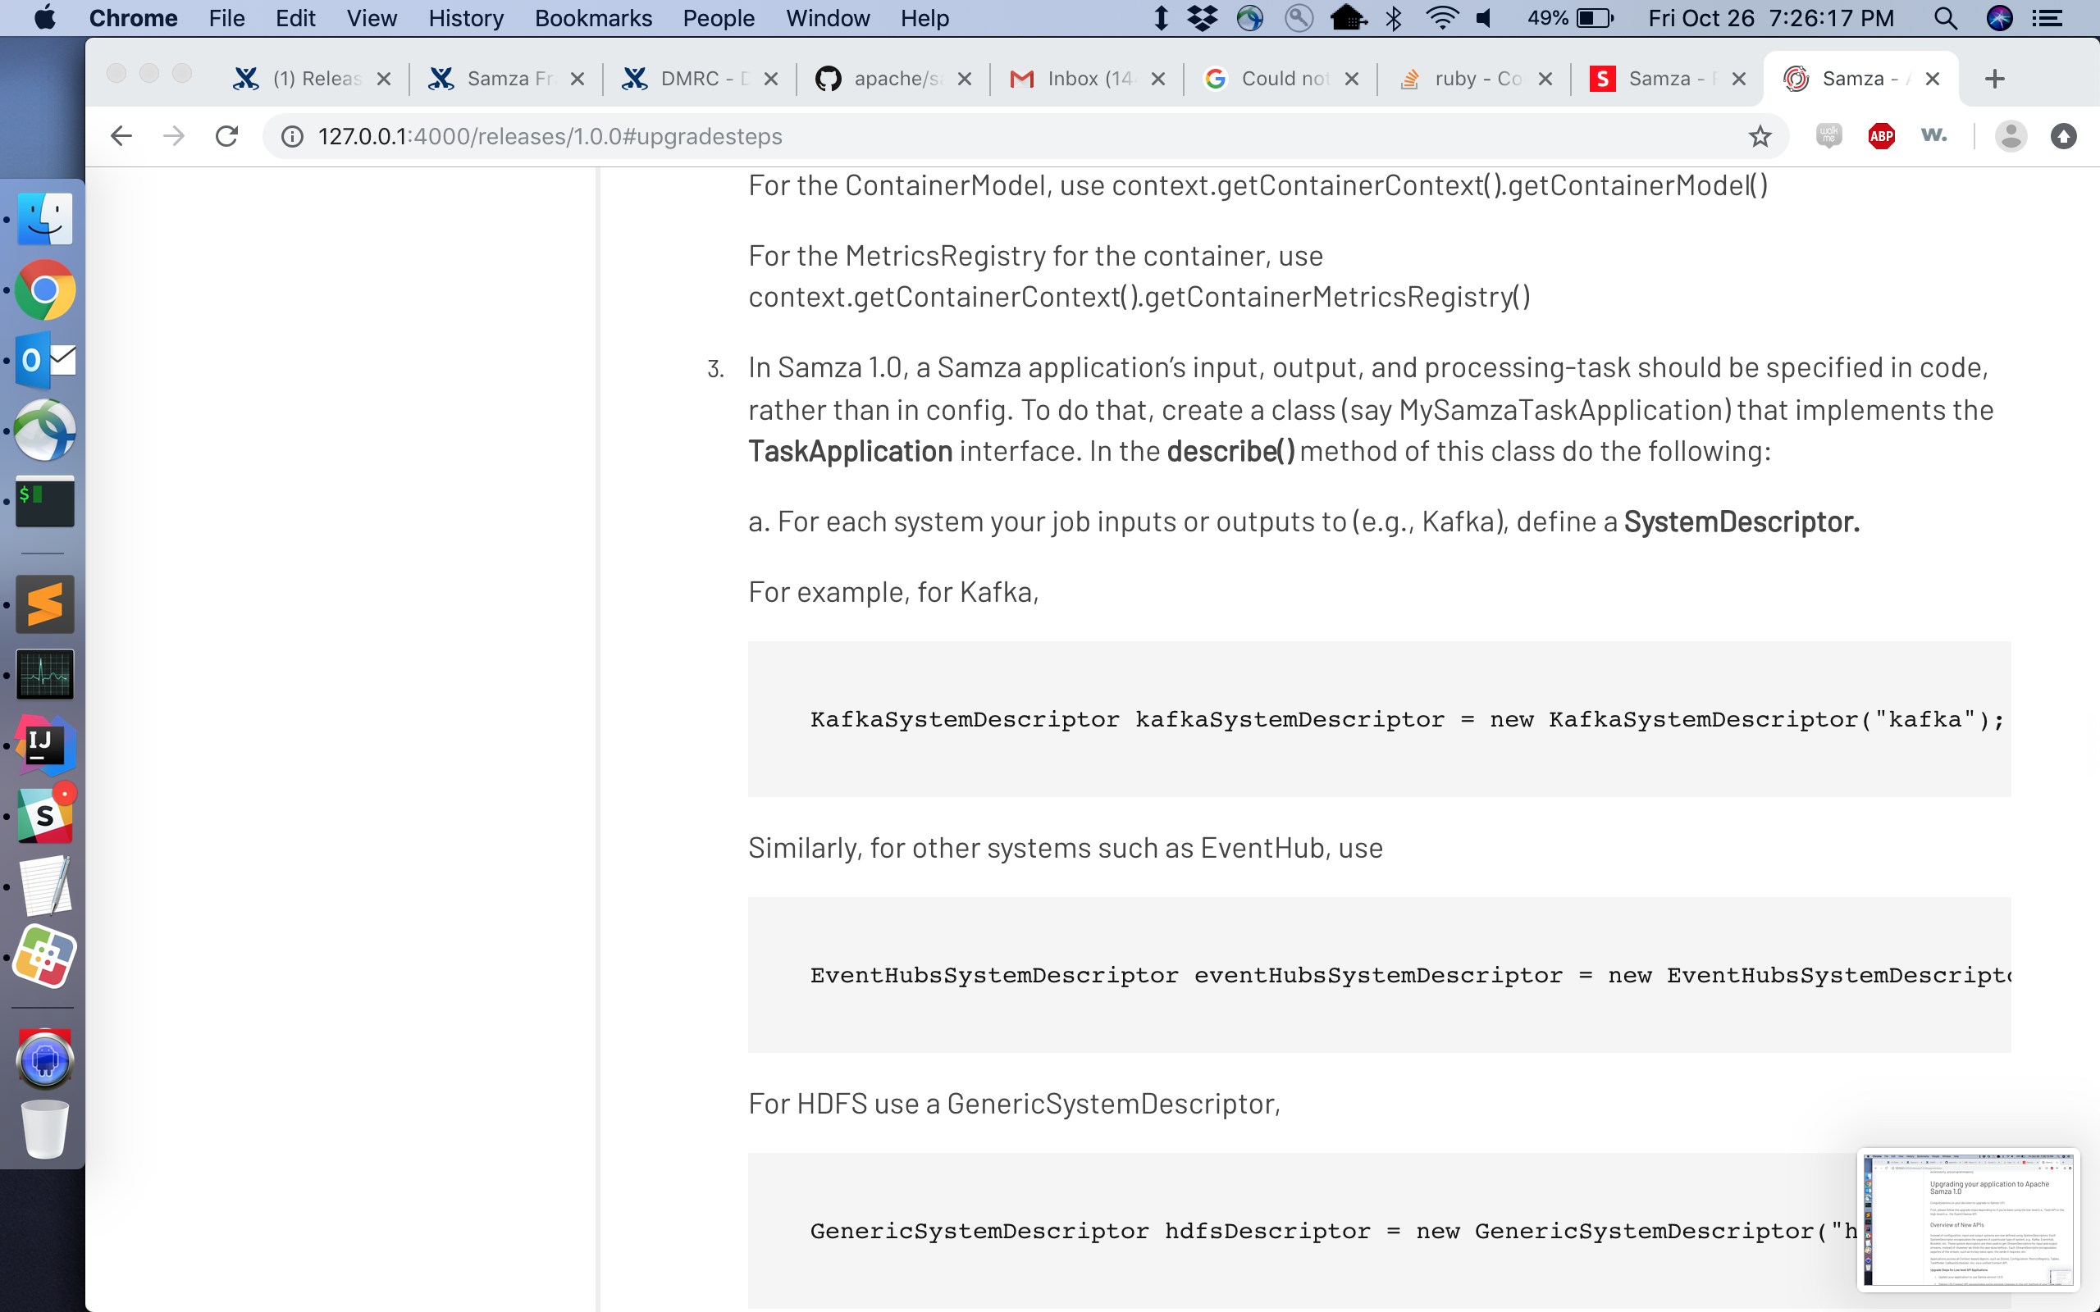Click the Chrome profile avatar icon

click(x=2010, y=136)
